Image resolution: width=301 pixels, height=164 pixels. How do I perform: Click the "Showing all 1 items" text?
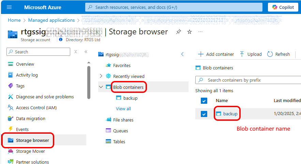pos(214,91)
